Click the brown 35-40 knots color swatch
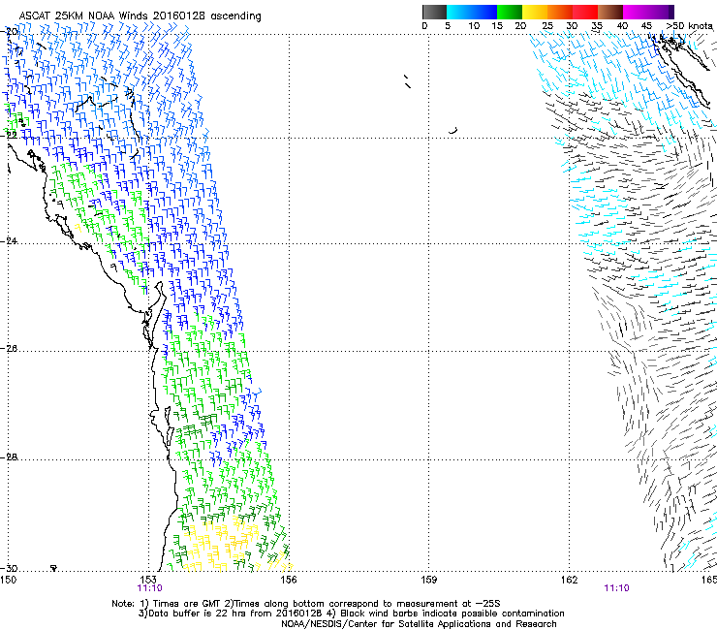This screenshot has width=717, height=630. pos(610,12)
